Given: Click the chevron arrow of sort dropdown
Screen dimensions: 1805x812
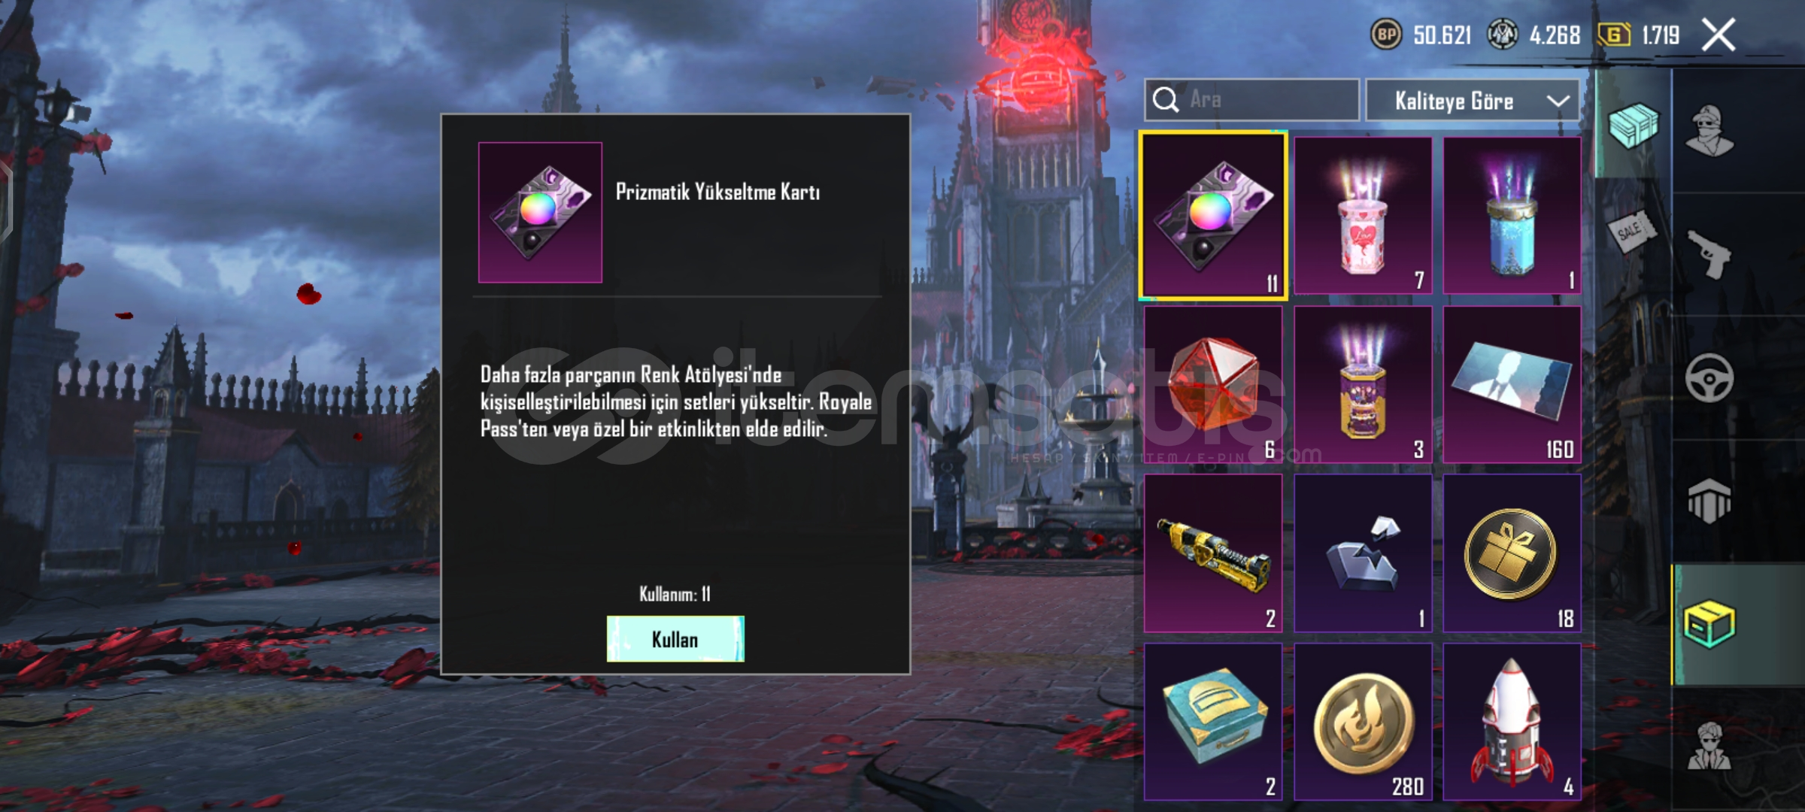Looking at the screenshot, I should pos(1558,101).
